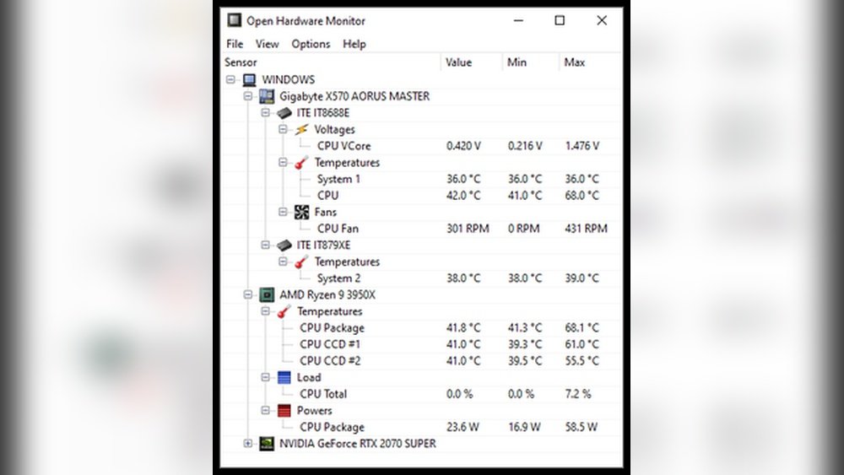Screen dimensions: 844x475
Task: Click the blue Load icon
Action: click(x=284, y=377)
